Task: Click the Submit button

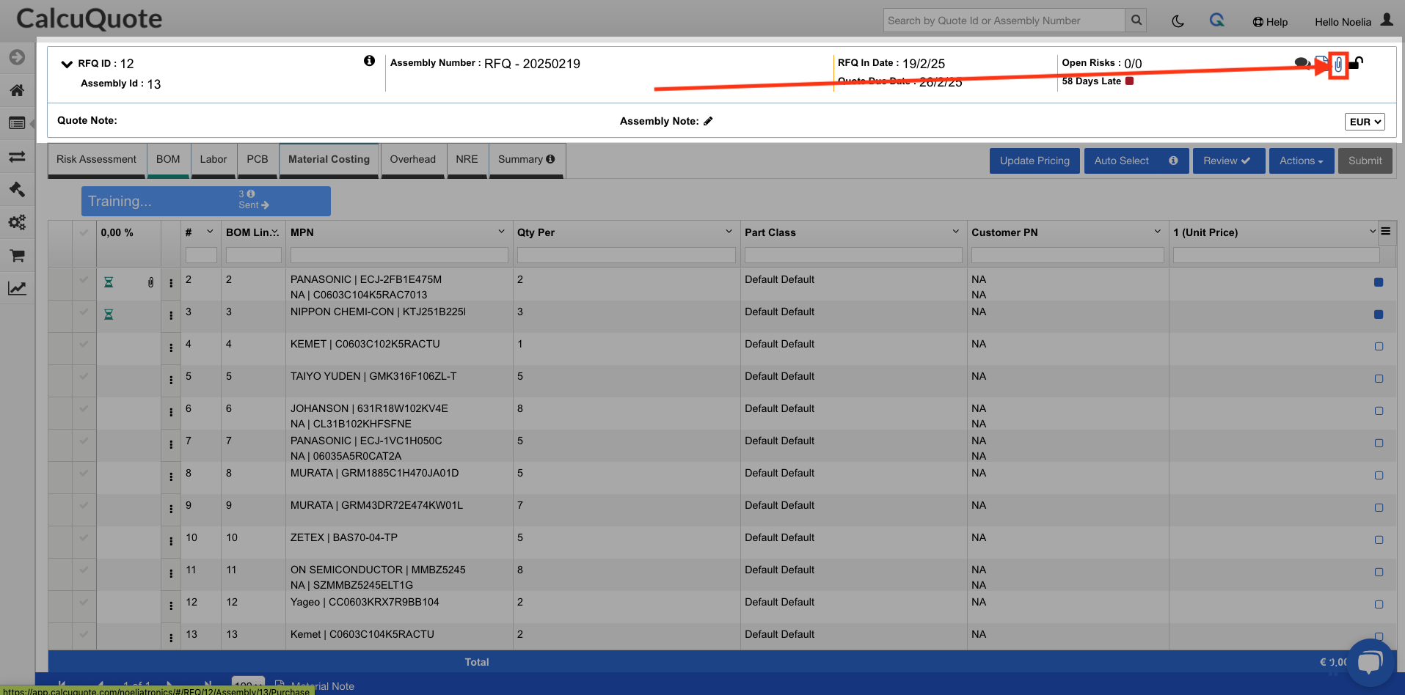Action: pyautogui.click(x=1365, y=161)
